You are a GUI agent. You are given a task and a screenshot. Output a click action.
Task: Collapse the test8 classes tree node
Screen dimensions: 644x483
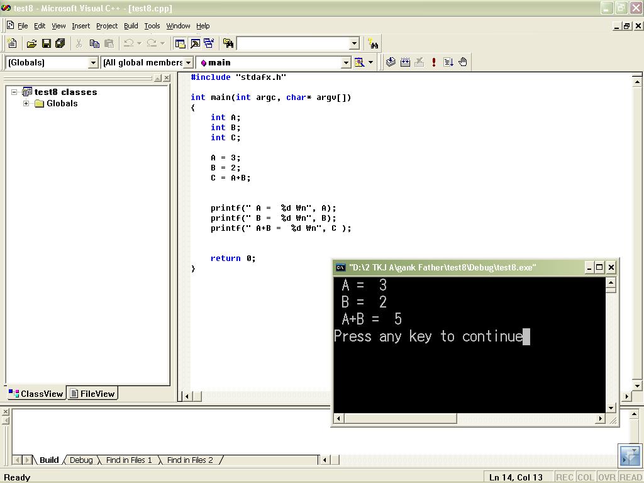tap(14, 92)
